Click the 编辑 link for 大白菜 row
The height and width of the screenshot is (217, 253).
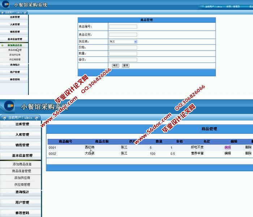point(228,153)
